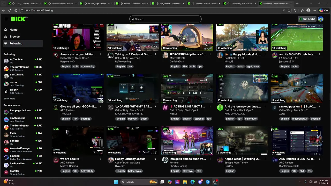The height and width of the screenshot is (186, 331).
Task: Open Ac7ionMan channel in Following list
Action: (22, 61)
